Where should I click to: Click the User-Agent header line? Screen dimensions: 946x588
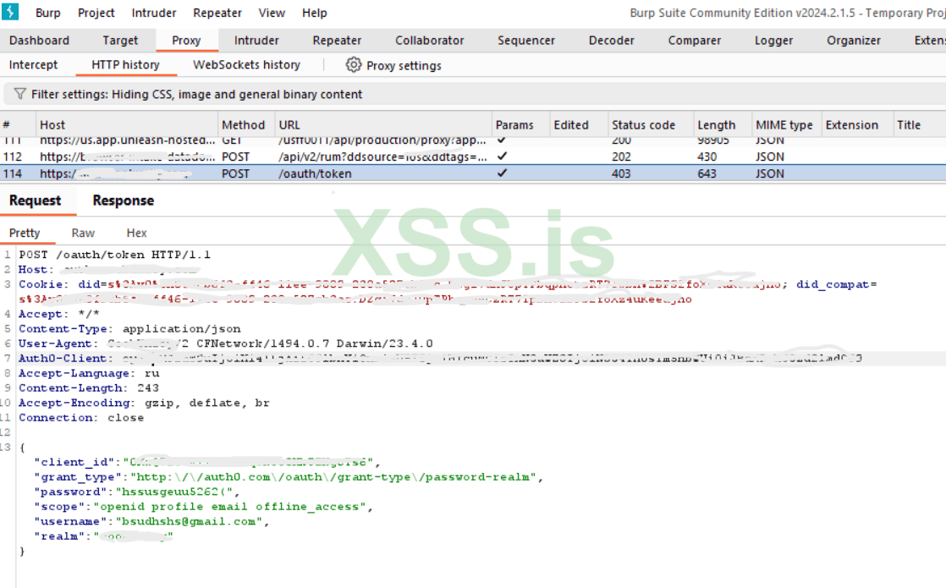click(x=226, y=343)
